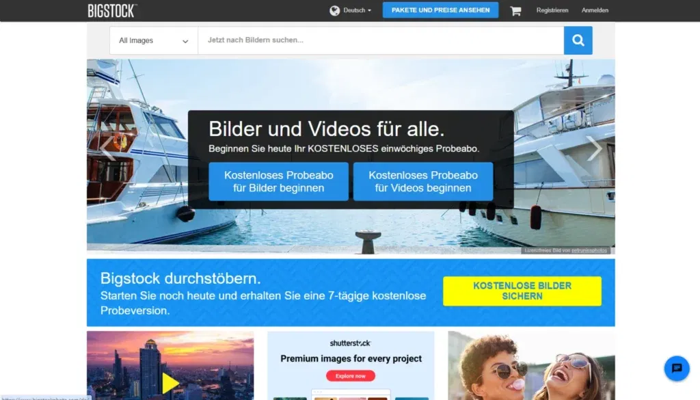The image size is (700, 400).
Task: Go back using the left carousel arrow
Action: coord(107,148)
